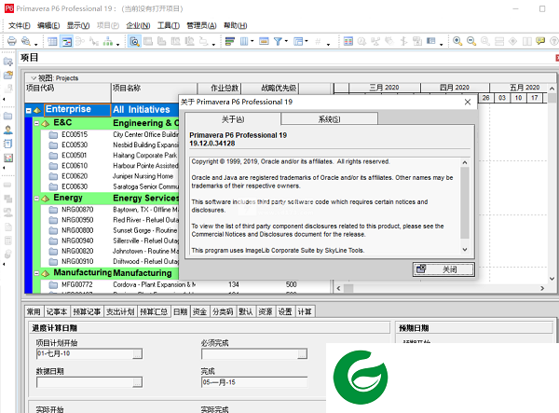Click the Gantt horizontal scrollbar right arrow
559x413 pixels.
tap(542, 288)
